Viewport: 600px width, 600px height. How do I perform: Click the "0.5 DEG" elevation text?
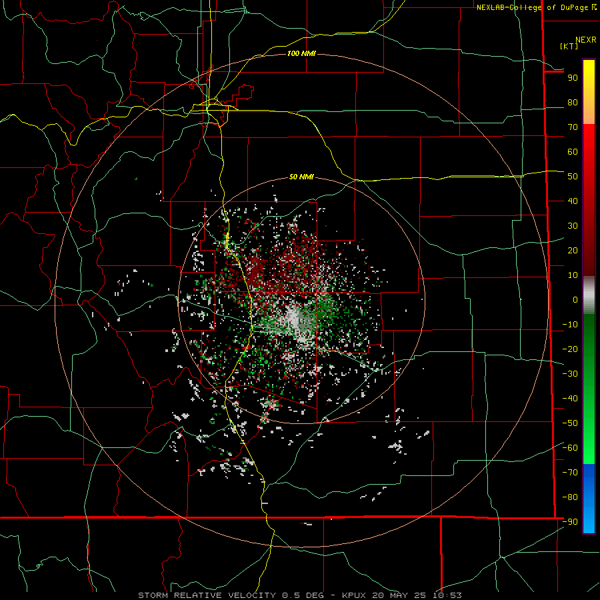pyautogui.click(x=303, y=595)
